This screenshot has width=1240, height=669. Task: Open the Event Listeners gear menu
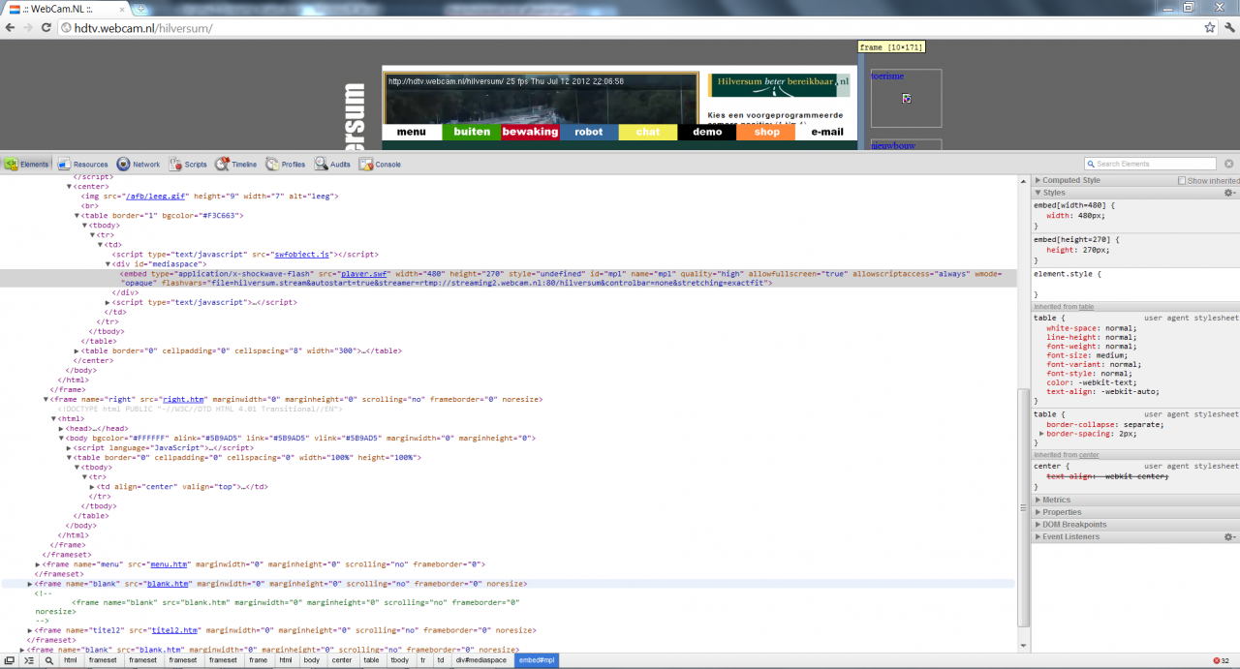1230,536
